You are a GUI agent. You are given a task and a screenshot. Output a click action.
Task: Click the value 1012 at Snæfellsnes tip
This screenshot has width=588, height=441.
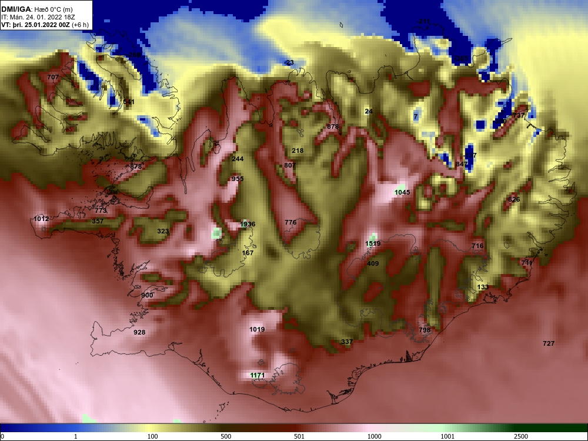[x=41, y=219]
